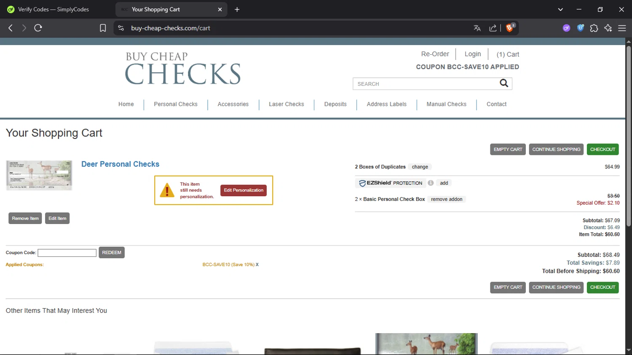The width and height of the screenshot is (632, 355).
Task: Go to Home in navigation menu
Action: click(126, 104)
